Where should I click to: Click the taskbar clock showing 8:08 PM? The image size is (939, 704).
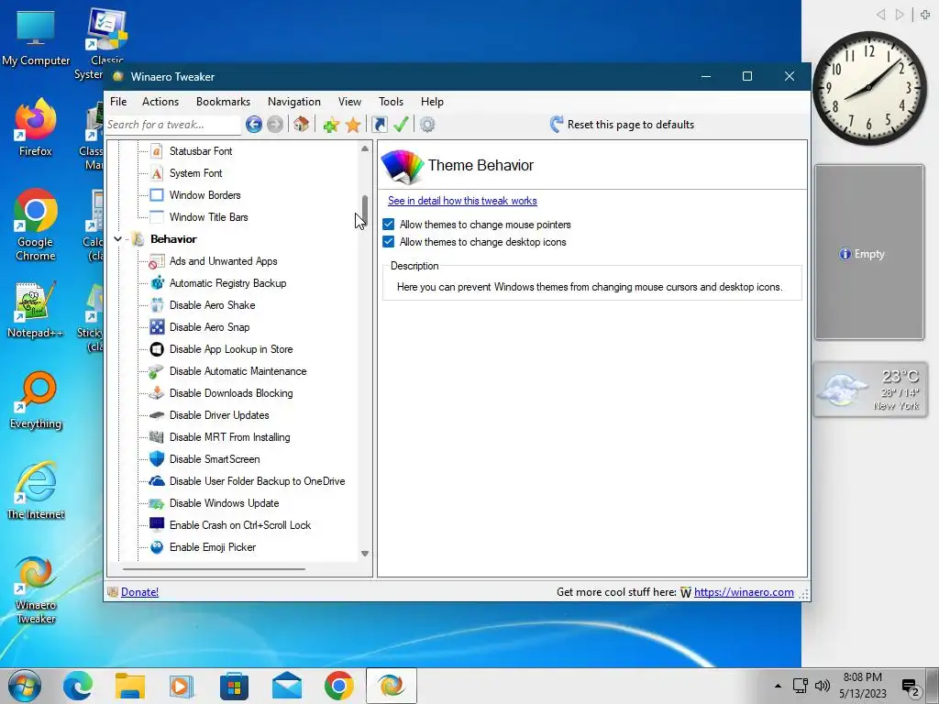click(x=862, y=686)
